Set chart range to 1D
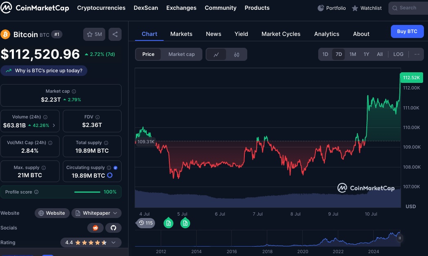Screen dimensions: 428x256 (x=325, y=54)
